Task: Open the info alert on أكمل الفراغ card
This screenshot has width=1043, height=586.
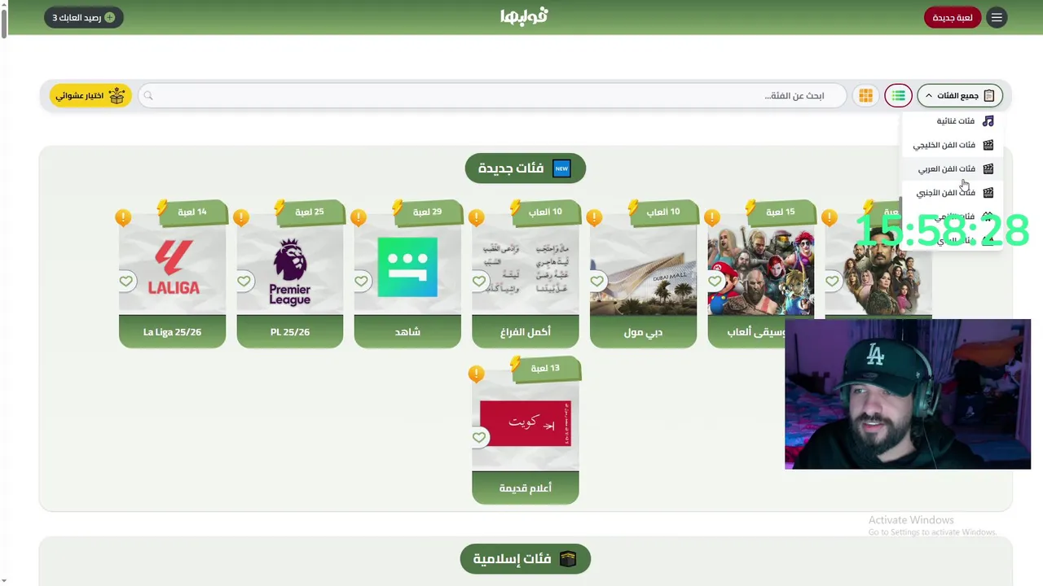Action: [x=476, y=217]
